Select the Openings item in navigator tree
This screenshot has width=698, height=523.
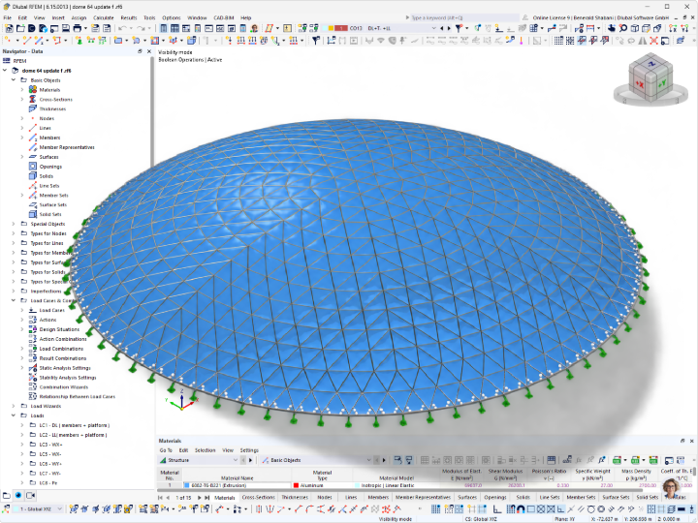(x=50, y=167)
